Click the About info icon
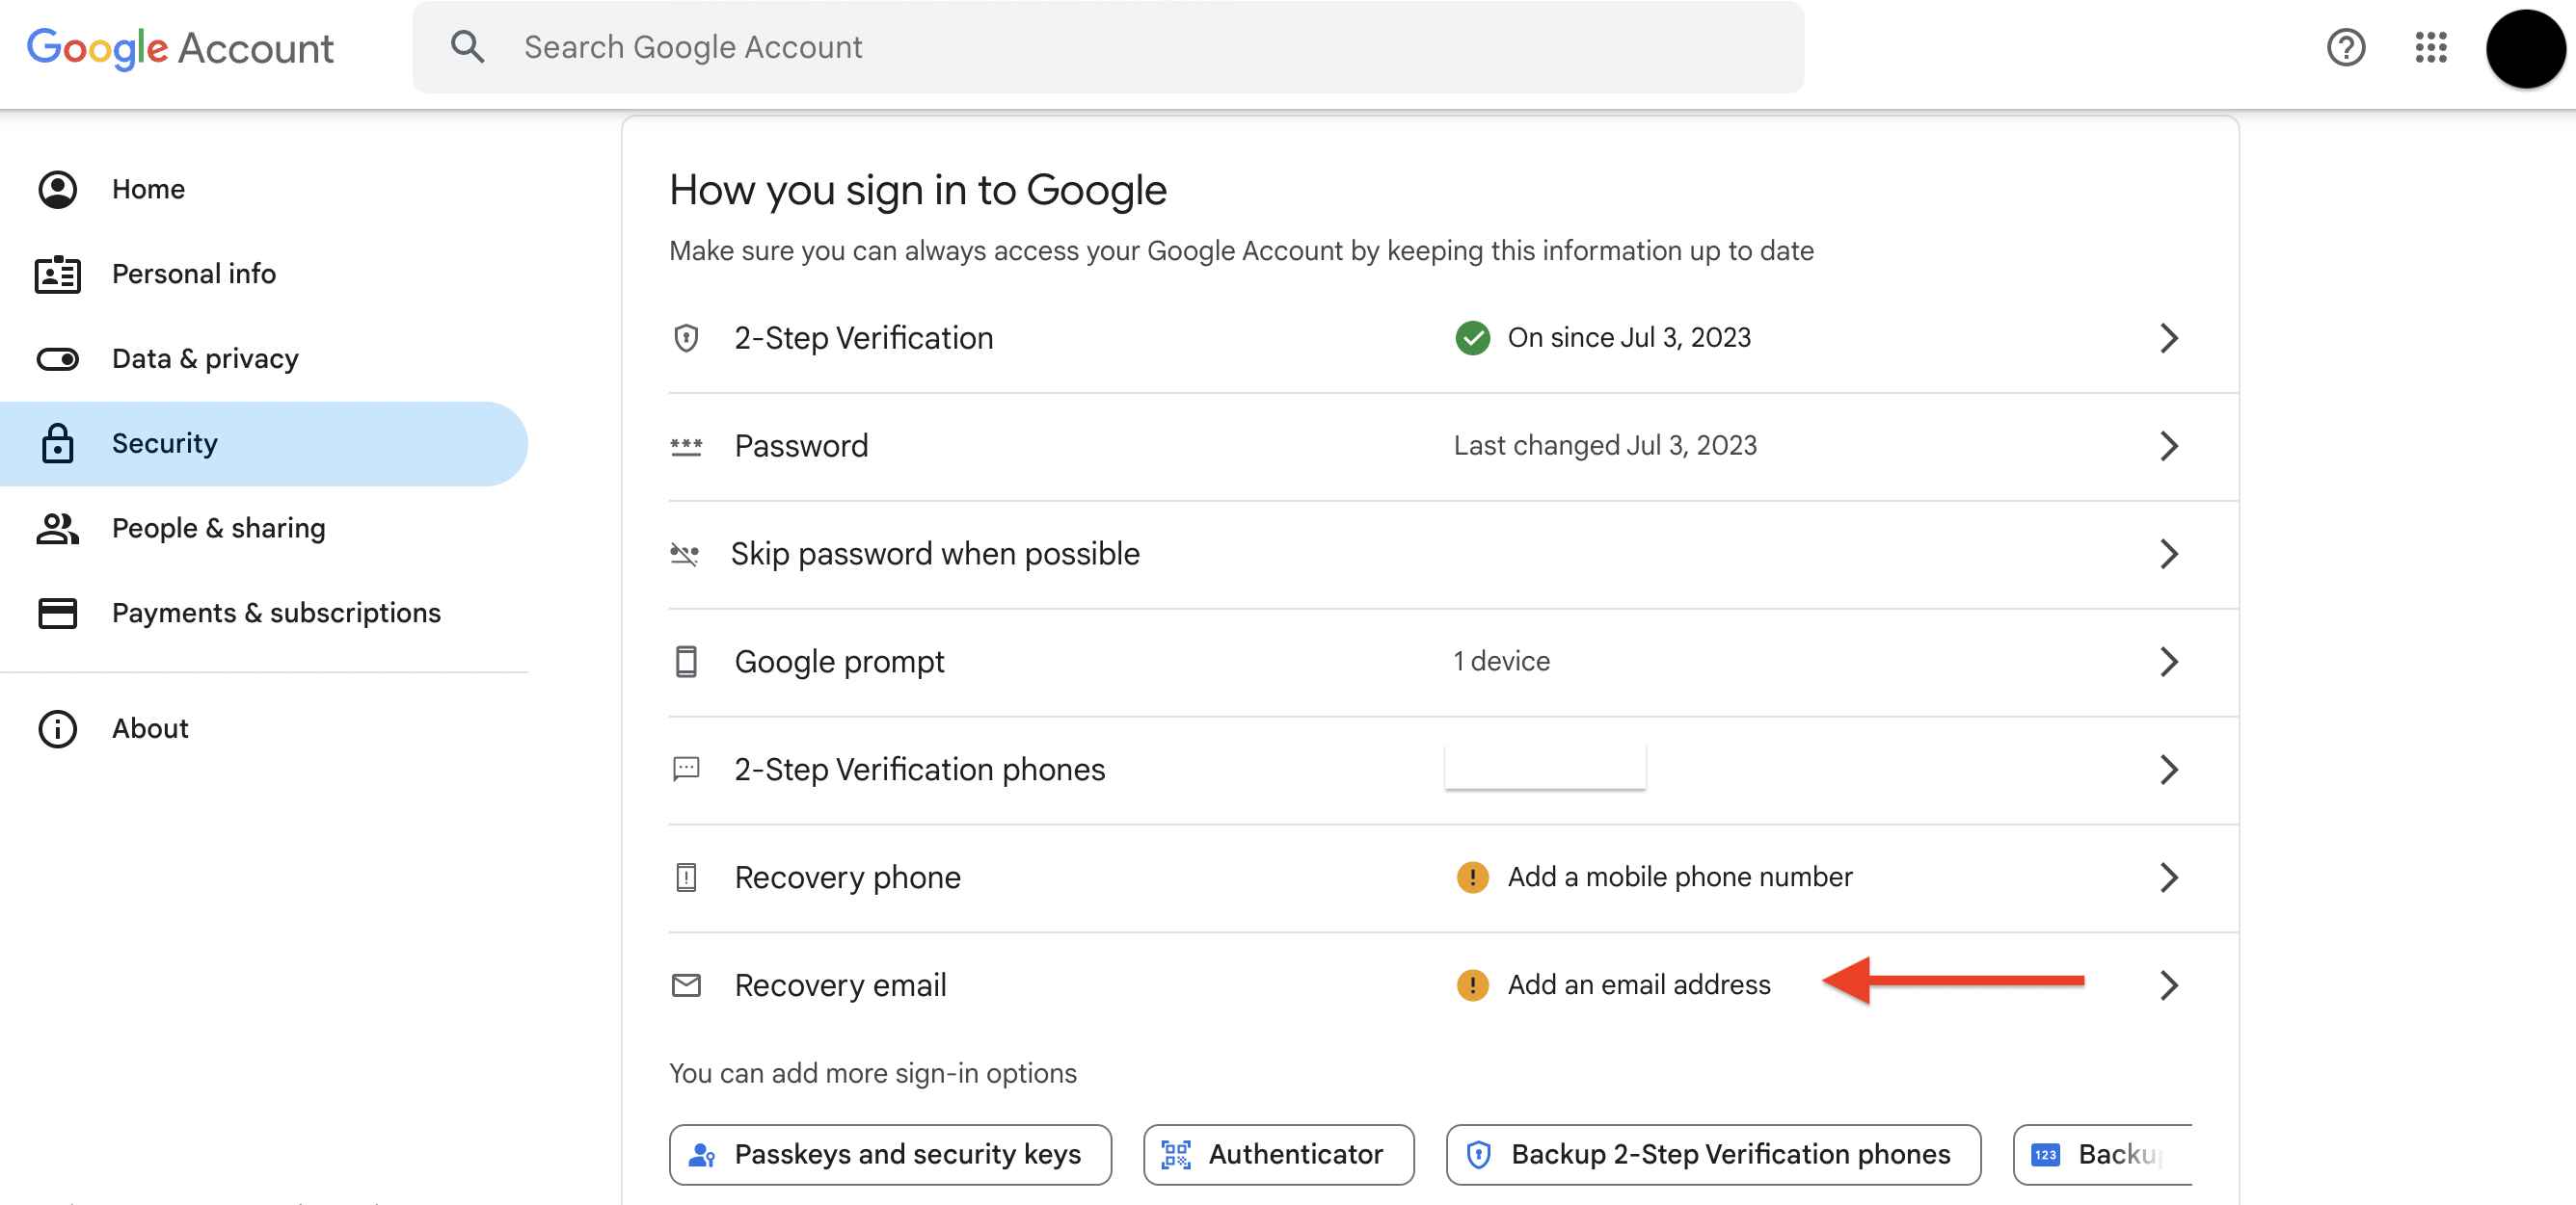The height and width of the screenshot is (1205, 2576). click(x=57, y=728)
